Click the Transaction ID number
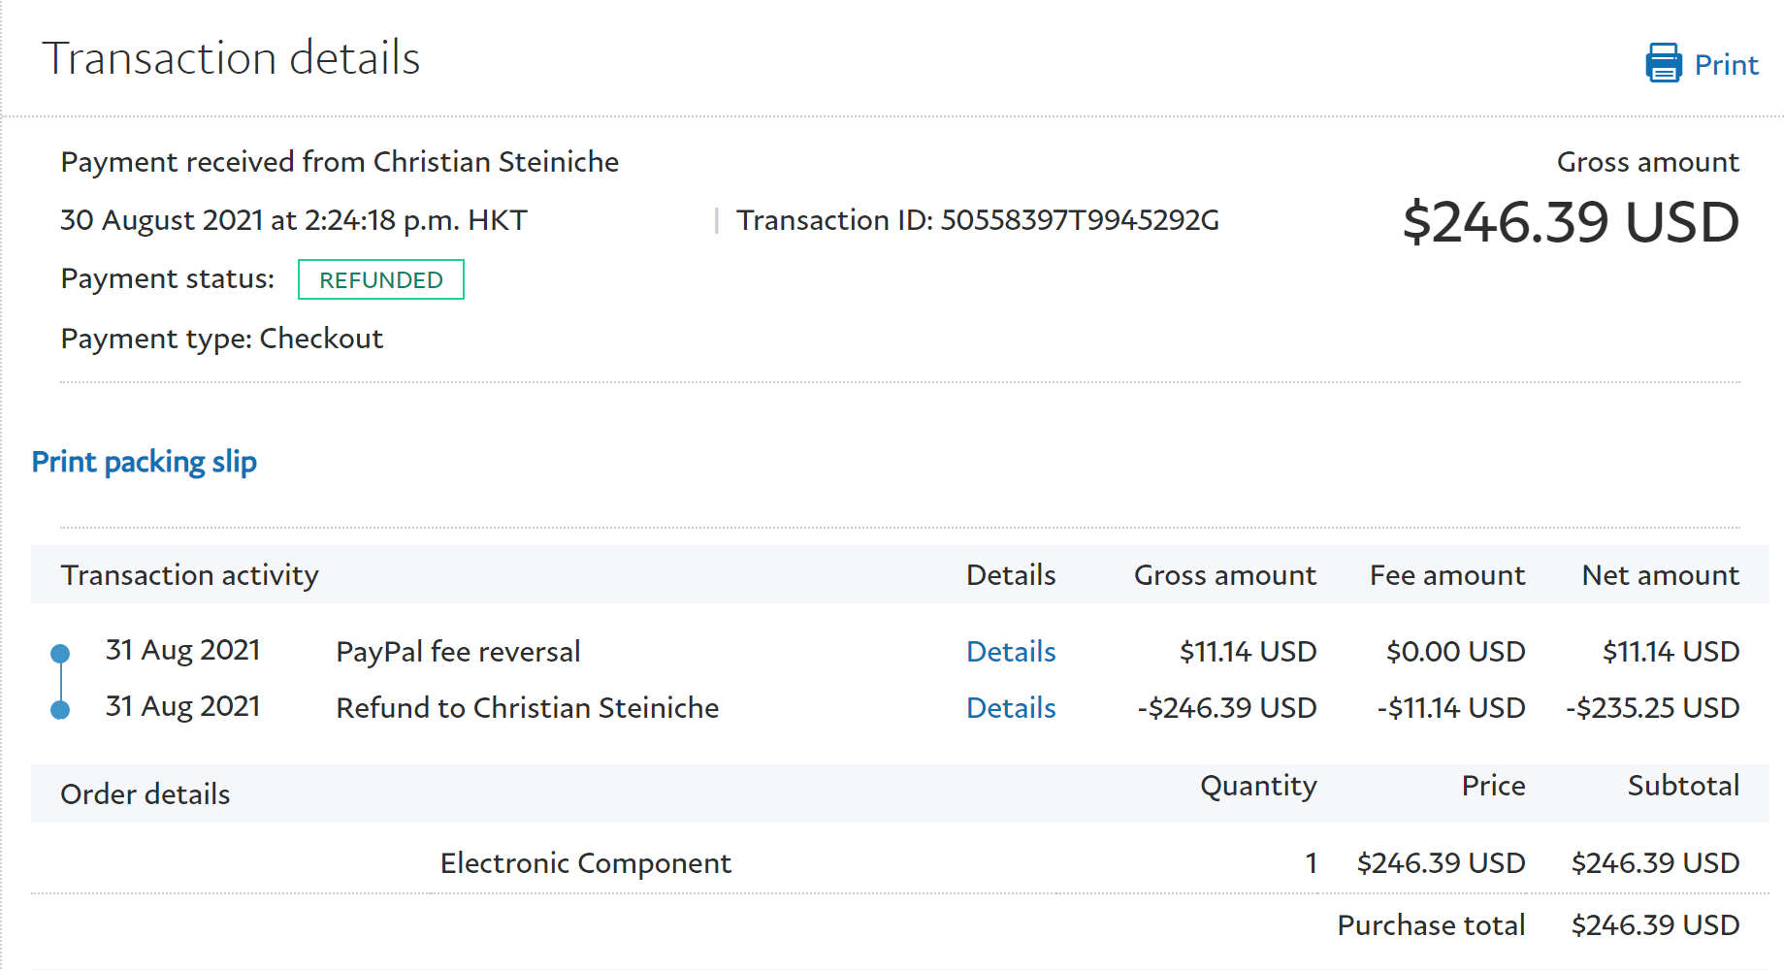The height and width of the screenshot is (970, 1784). 1079,221
